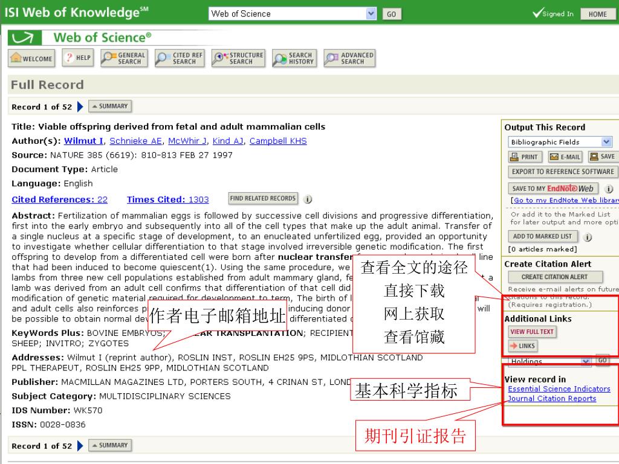The height and width of the screenshot is (464, 619).
Task: Open author link Kind AJ
Action: 228,141
